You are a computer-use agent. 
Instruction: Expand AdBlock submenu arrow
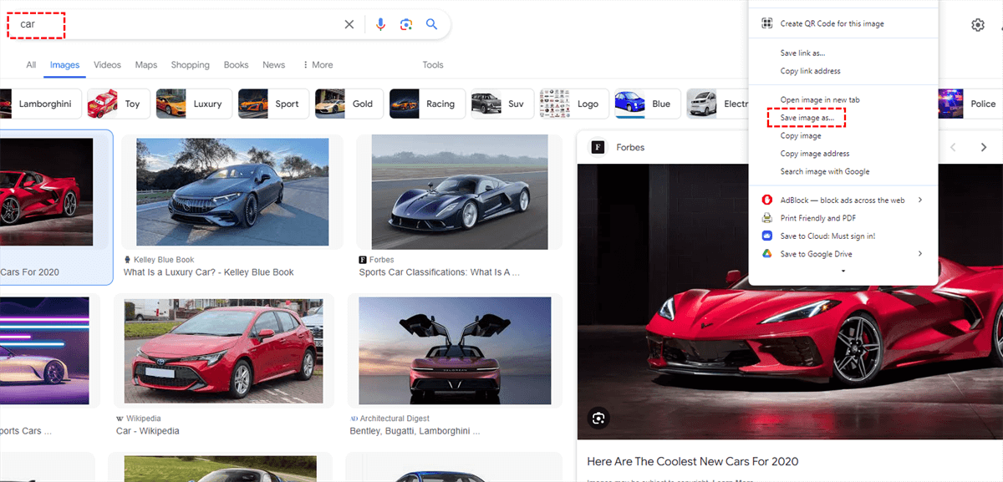coord(919,200)
